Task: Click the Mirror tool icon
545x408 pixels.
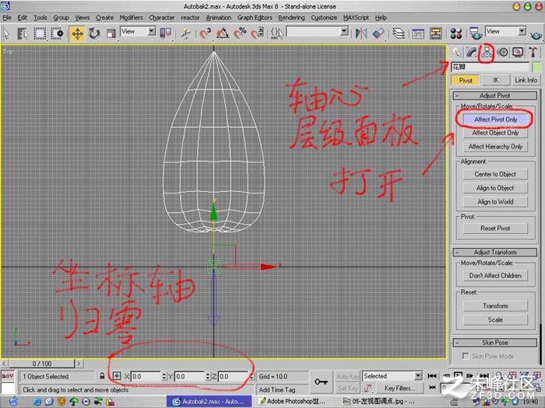Action: (361, 33)
